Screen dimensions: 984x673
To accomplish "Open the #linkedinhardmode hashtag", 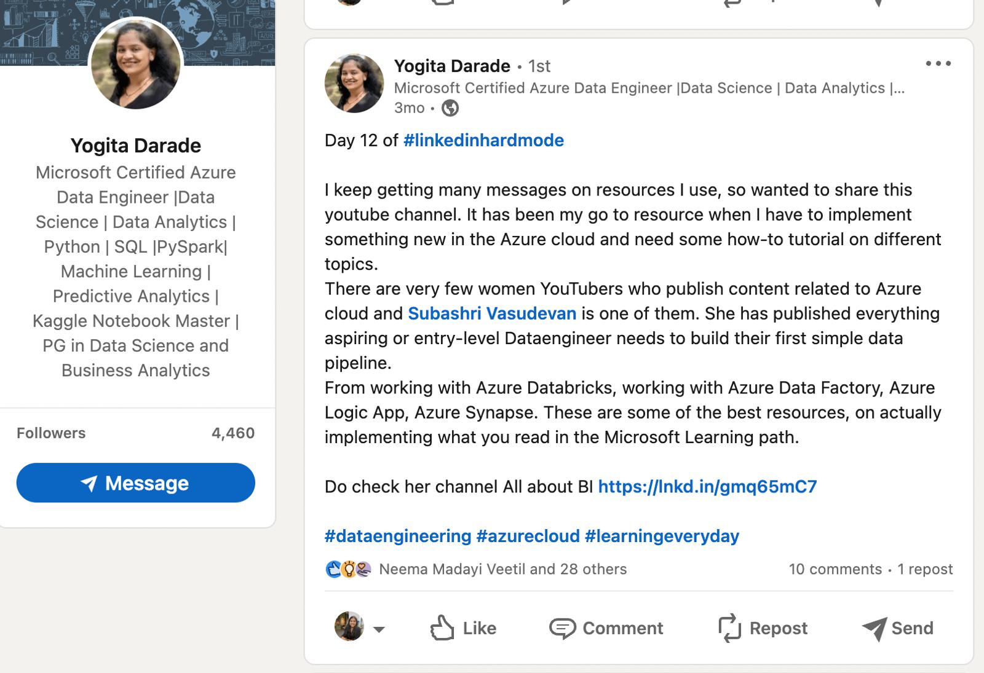I will tap(483, 140).
